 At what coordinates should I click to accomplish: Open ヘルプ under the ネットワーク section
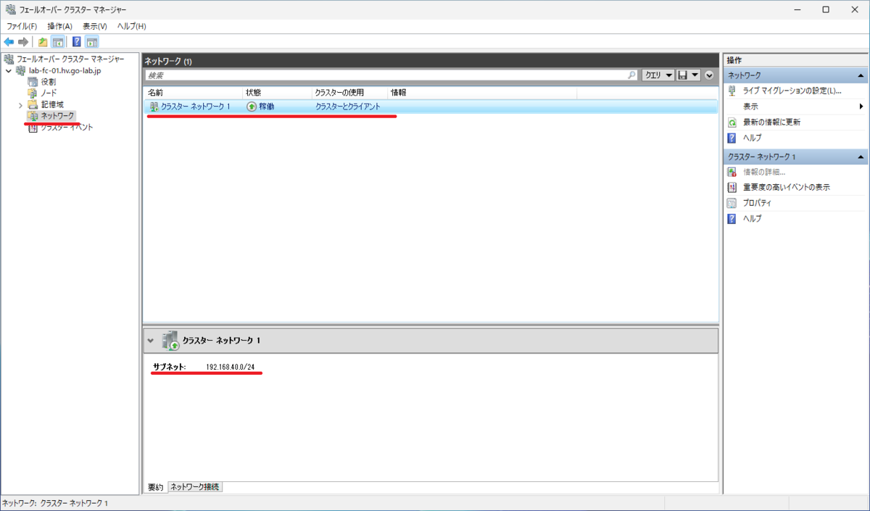[753, 138]
